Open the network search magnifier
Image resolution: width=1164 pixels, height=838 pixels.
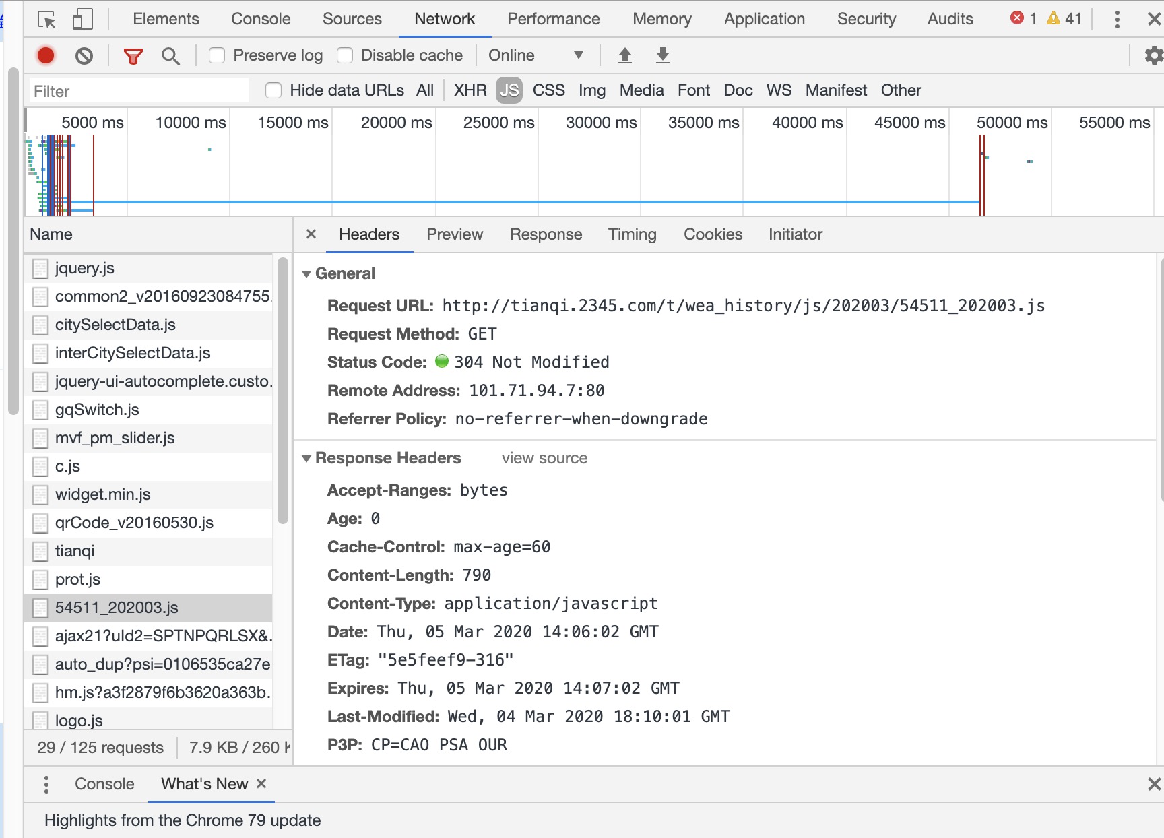point(170,56)
